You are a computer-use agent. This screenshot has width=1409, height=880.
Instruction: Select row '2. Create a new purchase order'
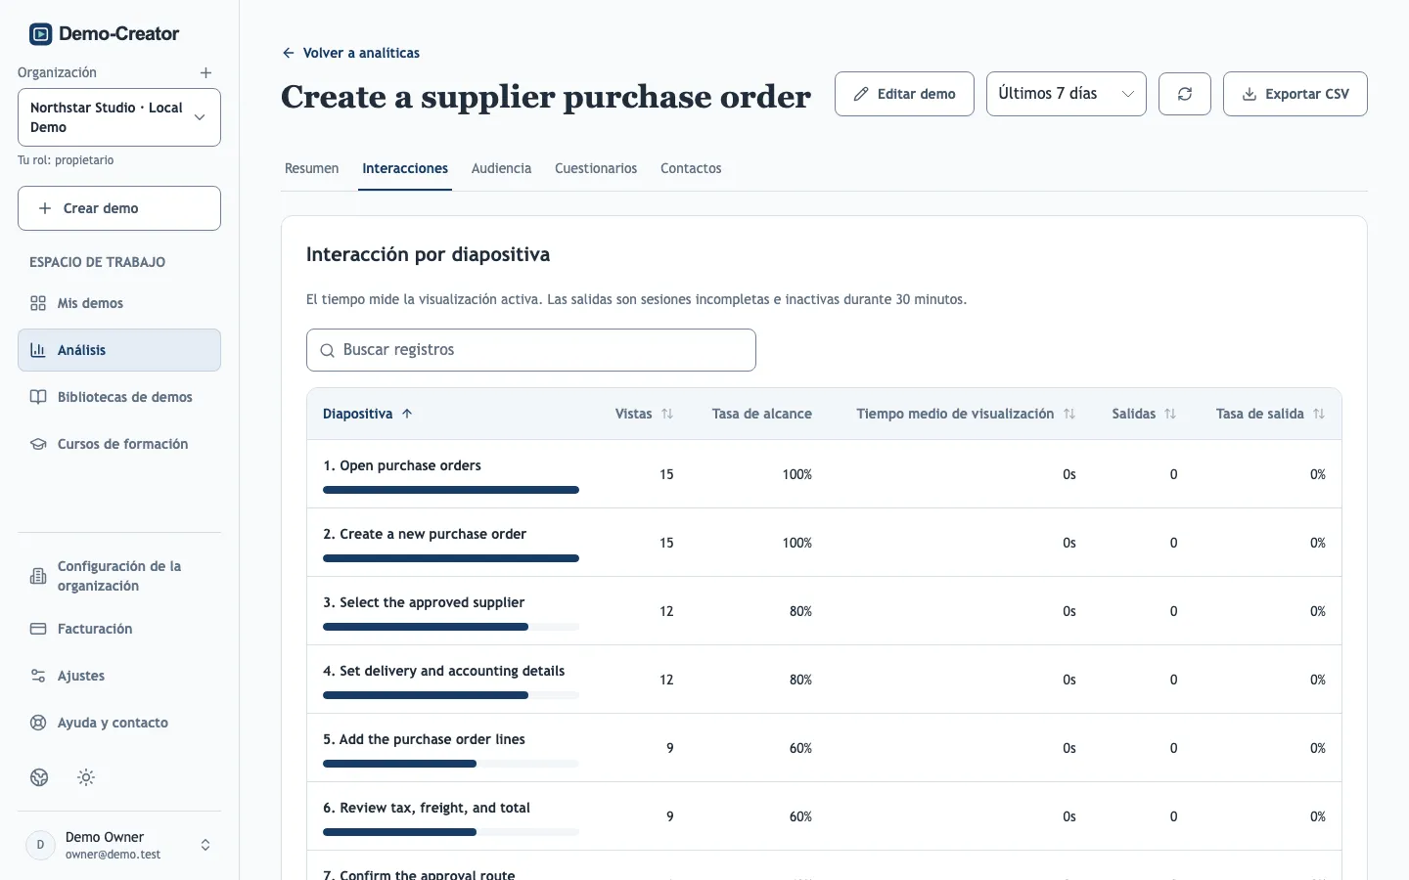824,543
